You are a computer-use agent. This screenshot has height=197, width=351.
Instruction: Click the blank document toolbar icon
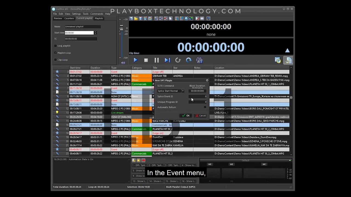click(171, 18)
